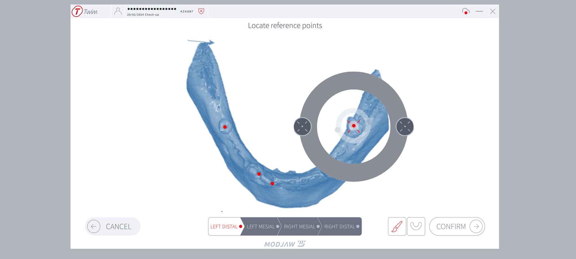This screenshot has width=576, height=259.
Task: Toggle the dental arch view icon
Action: point(416,227)
